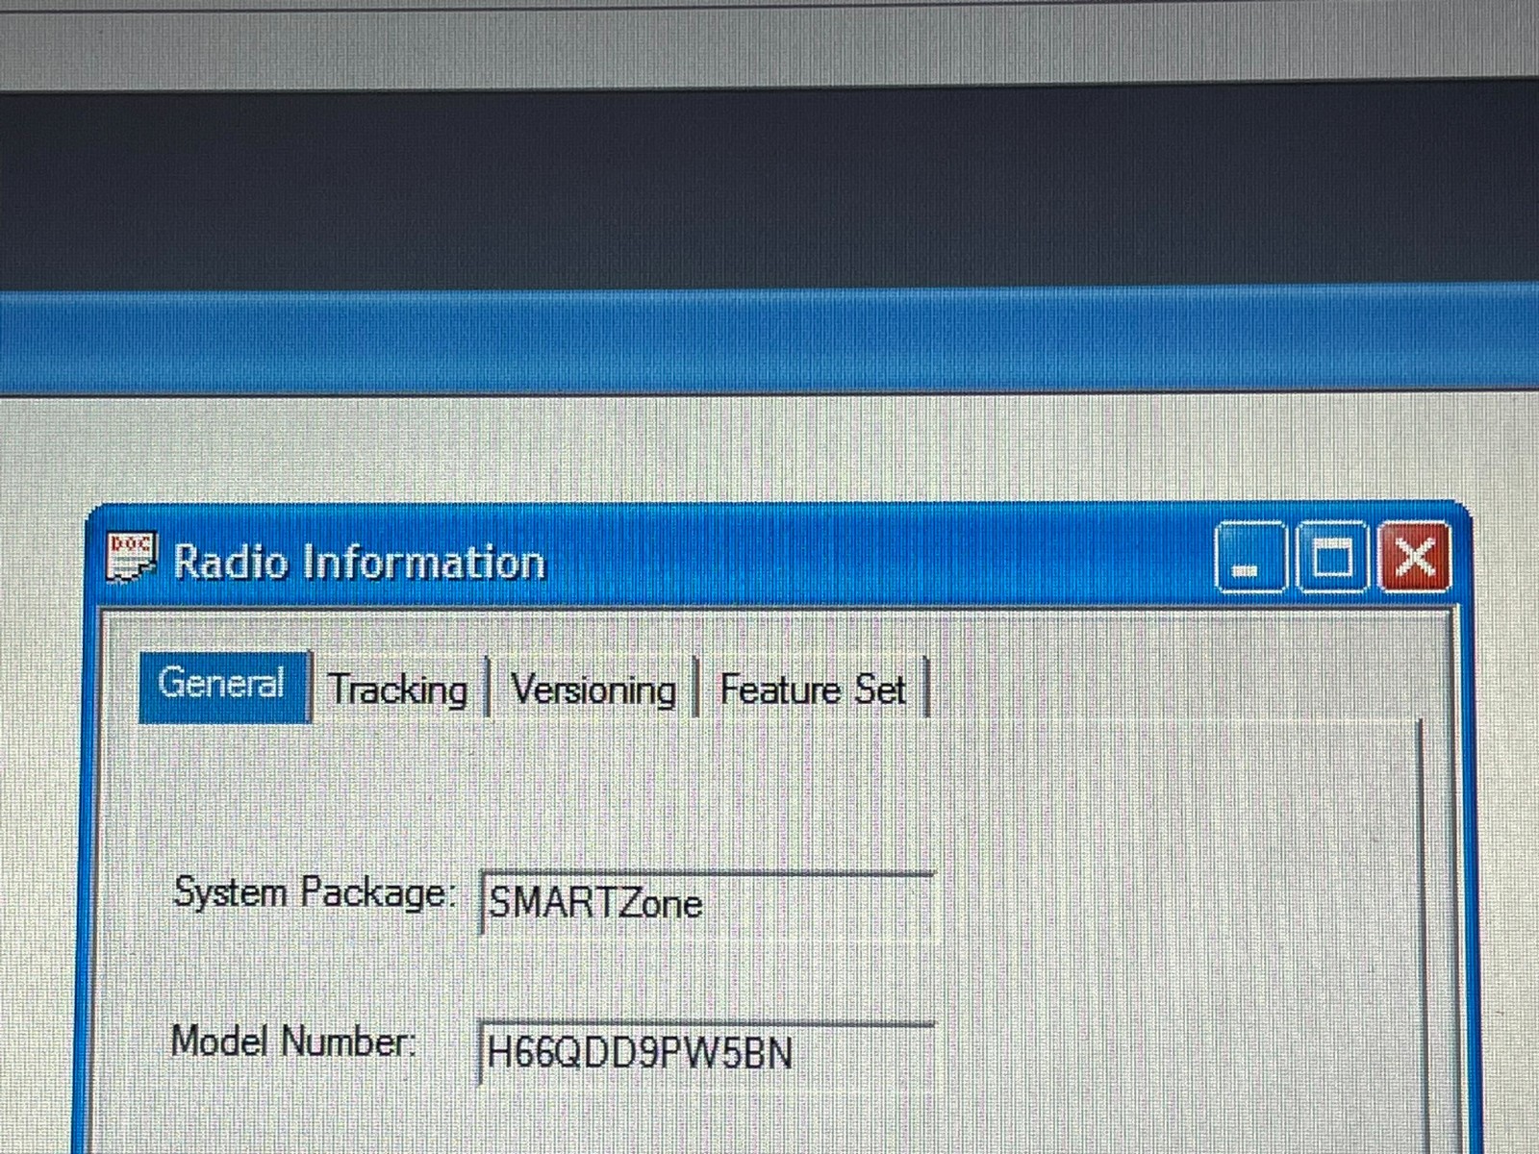Click the System Package field showing SMARTZone
Screen dimensions: 1539x1154
pos(706,903)
